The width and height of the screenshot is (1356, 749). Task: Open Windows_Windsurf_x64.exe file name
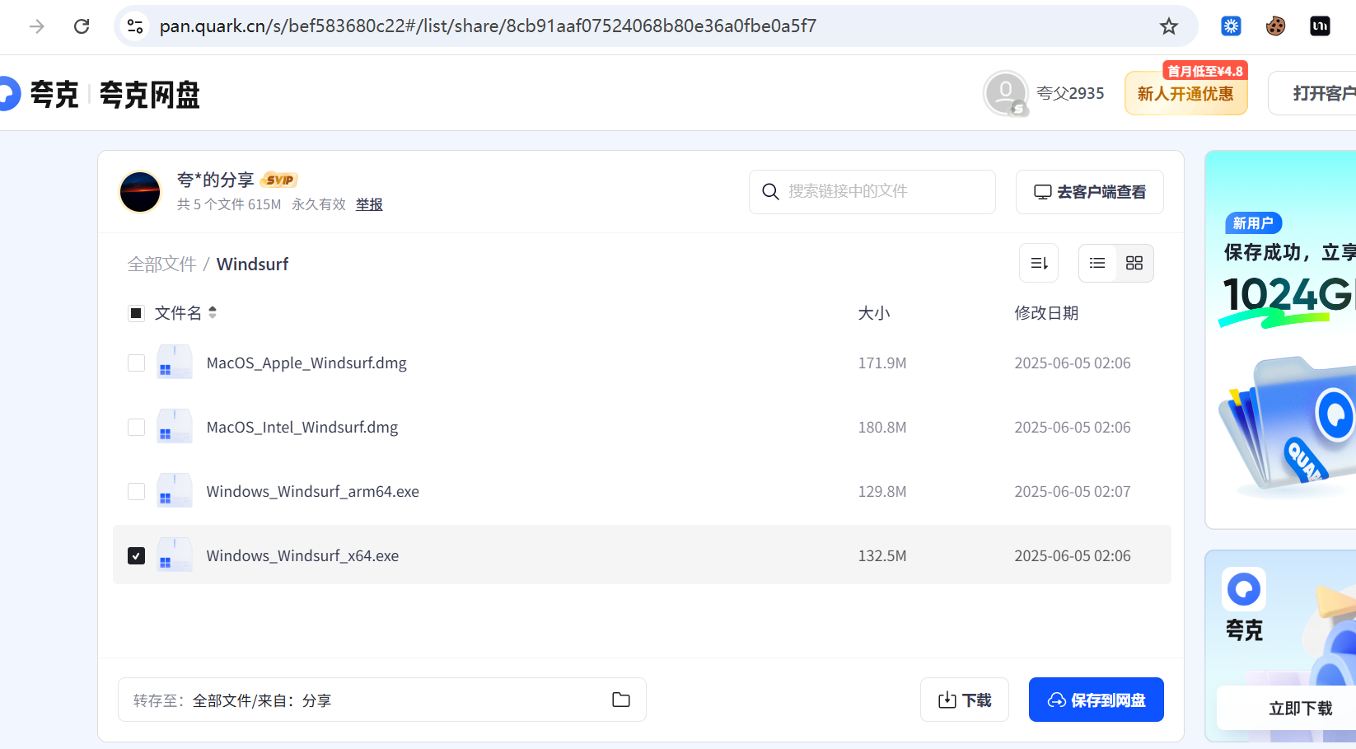click(x=302, y=556)
